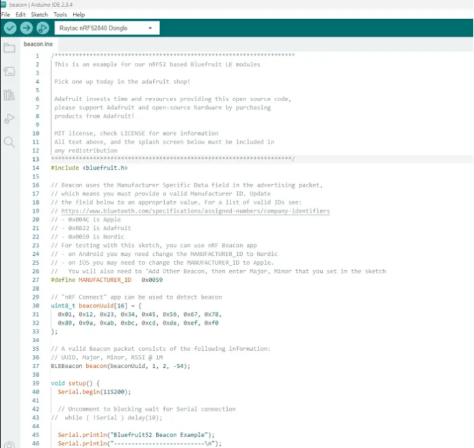
Task: Start debugging with the Debug button
Action: click(x=42, y=28)
